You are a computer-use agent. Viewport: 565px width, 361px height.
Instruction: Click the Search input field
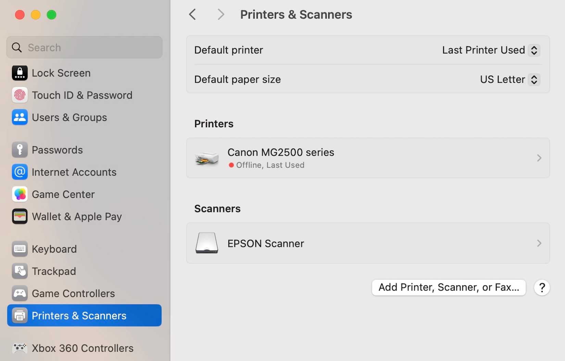(x=84, y=47)
